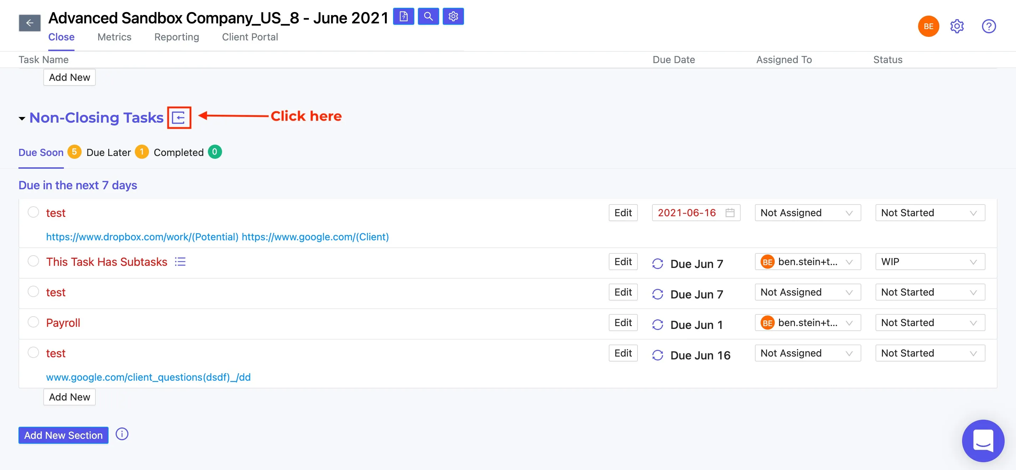Collapse the Non-Closing Tasks section arrow

pyautogui.click(x=22, y=118)
